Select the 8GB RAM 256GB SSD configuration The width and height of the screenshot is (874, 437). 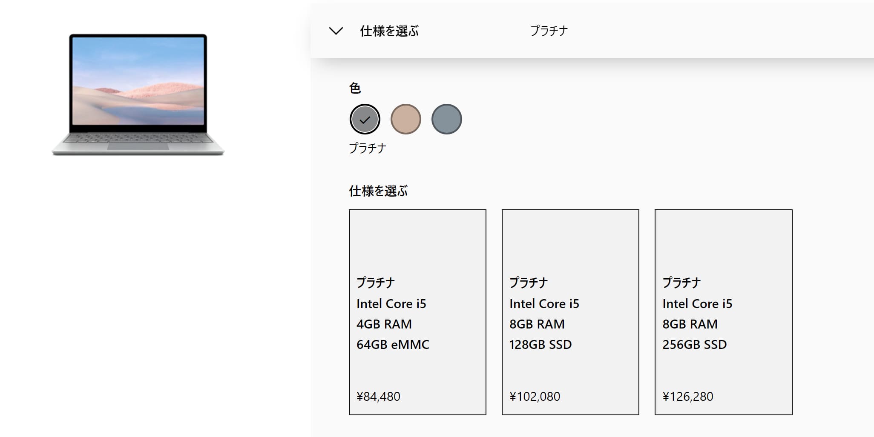[x=724, y=312]
